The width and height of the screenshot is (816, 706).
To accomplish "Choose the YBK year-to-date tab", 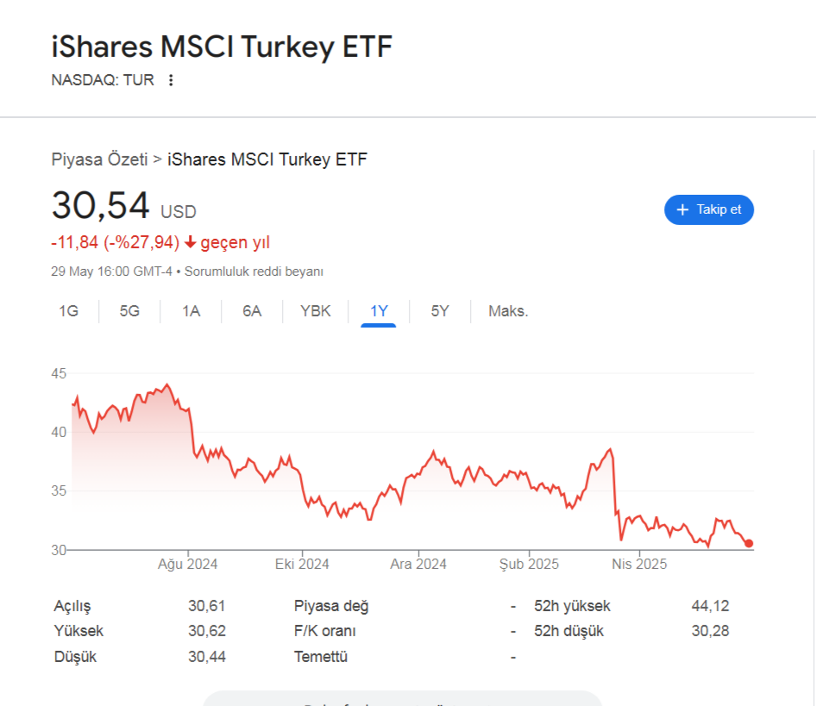I will click(x=316, y=311).
